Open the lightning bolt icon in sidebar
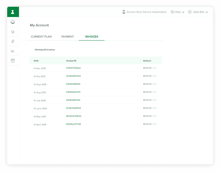 (13, 41)
